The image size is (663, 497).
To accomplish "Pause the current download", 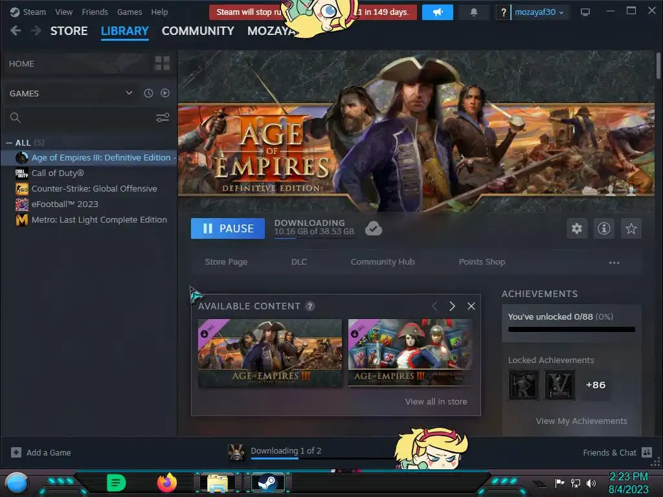I will (x=228, y=228).
